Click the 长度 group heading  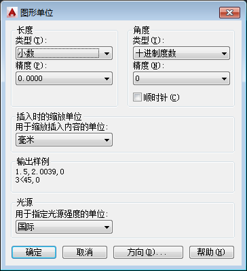point(25,30)
